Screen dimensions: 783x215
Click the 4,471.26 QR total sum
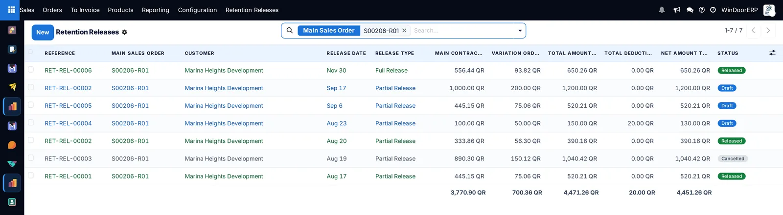581,193
